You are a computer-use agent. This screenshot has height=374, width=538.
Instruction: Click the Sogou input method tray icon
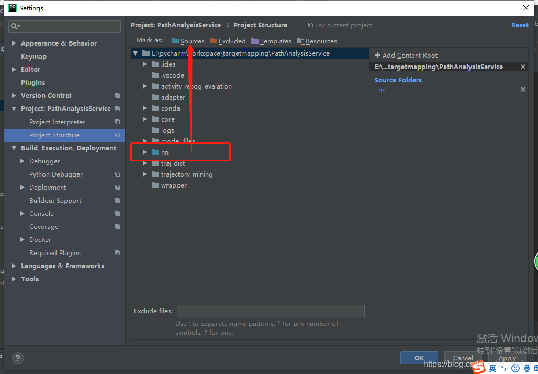coord(479,368)
